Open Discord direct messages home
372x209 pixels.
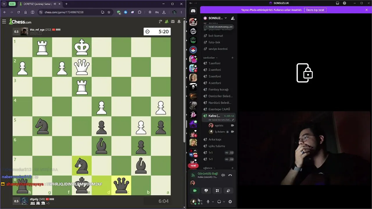click(x=193, y=11)
